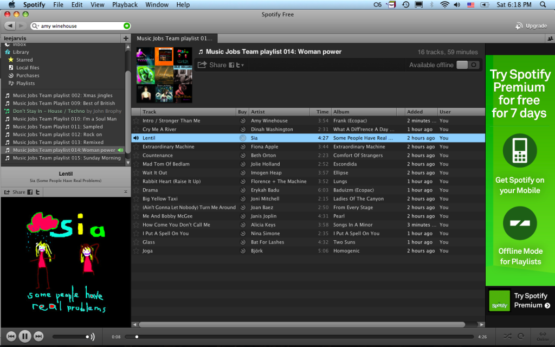Click the Upgrade link
The height and width of the screenshot is (347, 555).
531,26
